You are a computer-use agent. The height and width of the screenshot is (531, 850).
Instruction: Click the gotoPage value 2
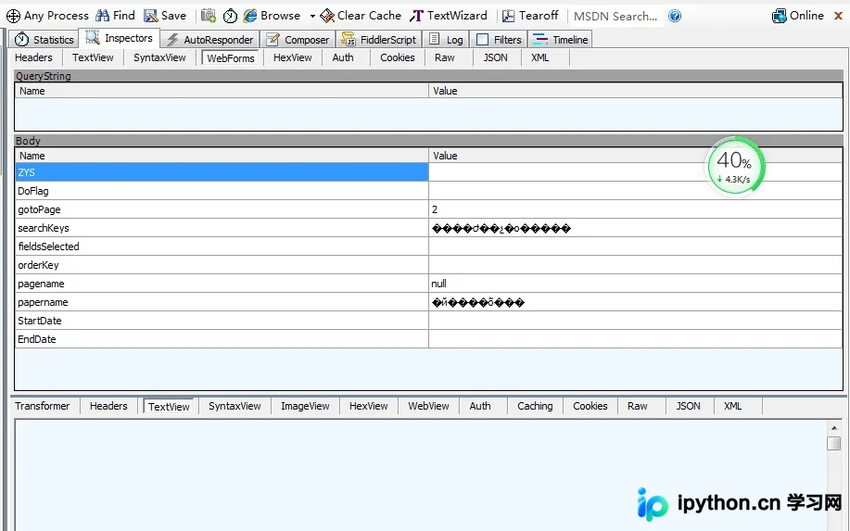435,209
